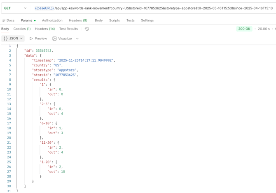The image size is (276, 193).
Task: Click the request URL input field
Action: [x=165, y=8]
